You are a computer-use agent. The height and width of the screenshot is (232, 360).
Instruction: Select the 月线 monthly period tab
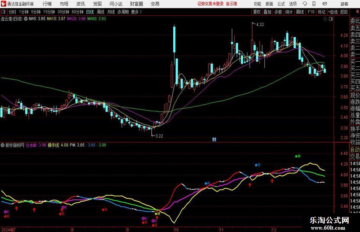coord(111,12)
